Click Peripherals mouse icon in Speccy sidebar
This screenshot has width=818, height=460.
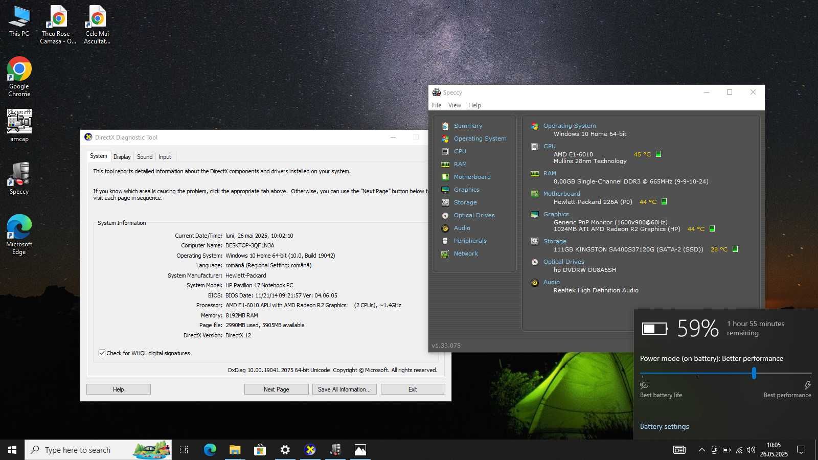point(445,241)
